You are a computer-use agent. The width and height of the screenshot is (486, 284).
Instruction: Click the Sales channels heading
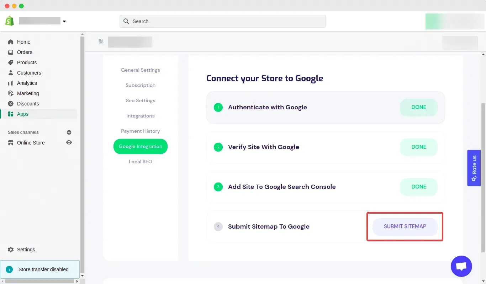23,132
